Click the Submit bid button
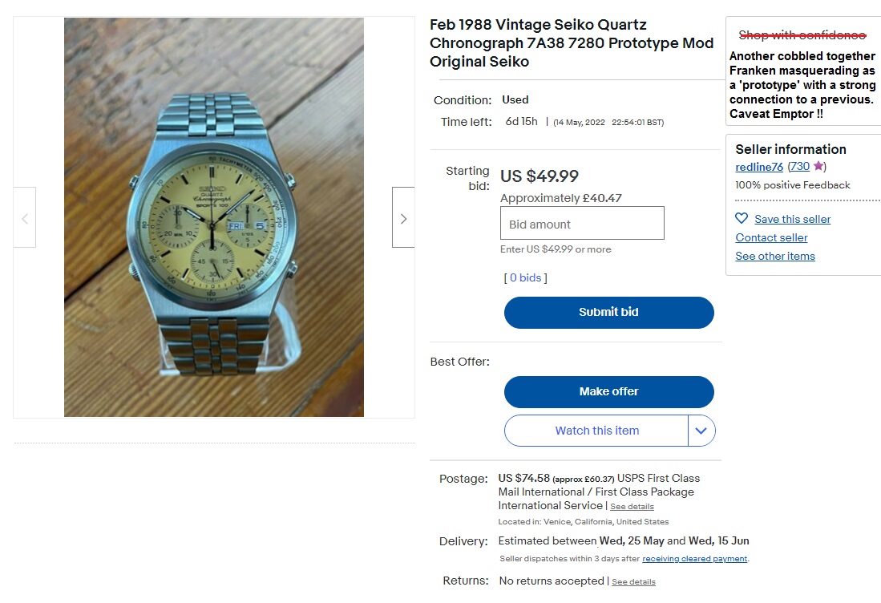The image size is (881, 603). (608, 312)
